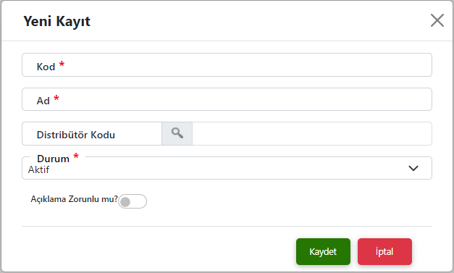
Task: Focus the Ad input field
Action: (x=227, y=99)
